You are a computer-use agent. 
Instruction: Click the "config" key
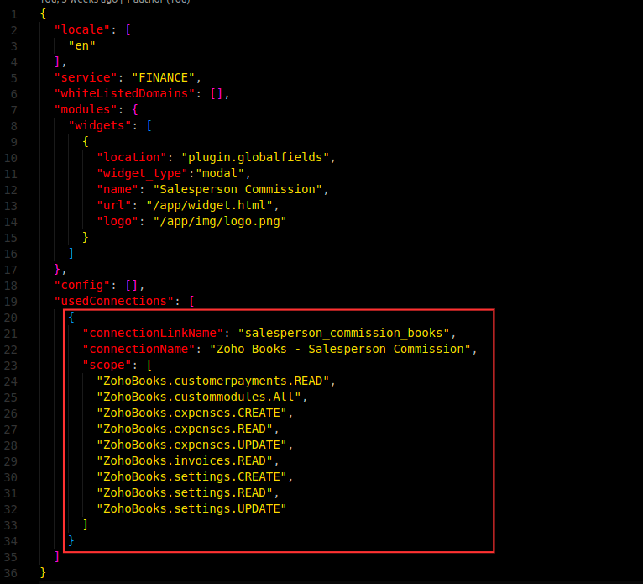click(82, 285)
